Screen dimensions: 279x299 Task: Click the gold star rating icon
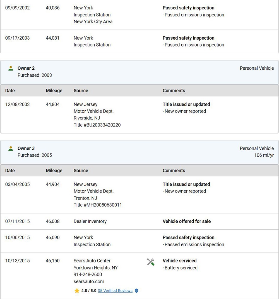(77, 291)
